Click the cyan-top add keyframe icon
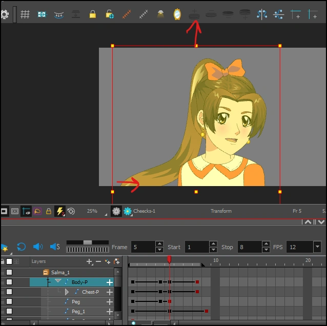This screenshot has height=326, width=327. point(296,14)
